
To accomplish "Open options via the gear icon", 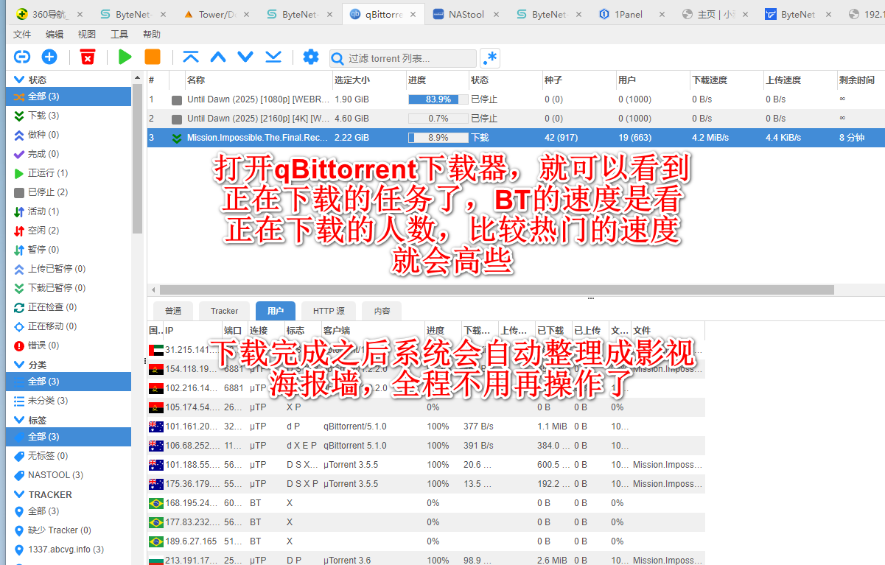I will [311, 57].
